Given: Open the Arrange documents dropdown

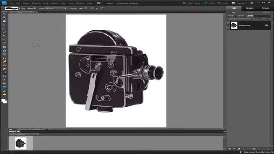Looking at the screenshot, I should coord(99,3).
